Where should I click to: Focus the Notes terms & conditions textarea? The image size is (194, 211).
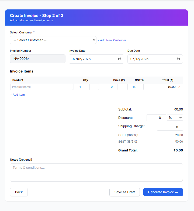tap(96, 172)
